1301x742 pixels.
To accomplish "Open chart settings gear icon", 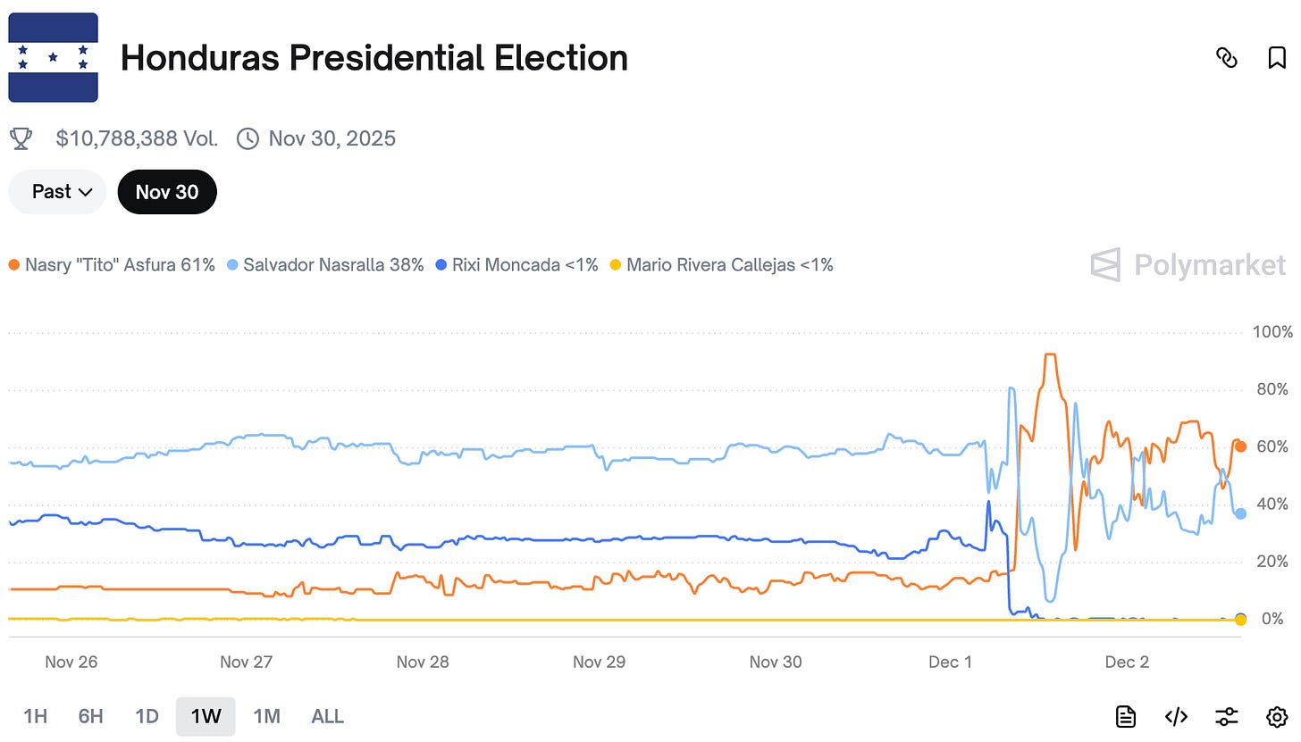I will [x=1276, y=716].
